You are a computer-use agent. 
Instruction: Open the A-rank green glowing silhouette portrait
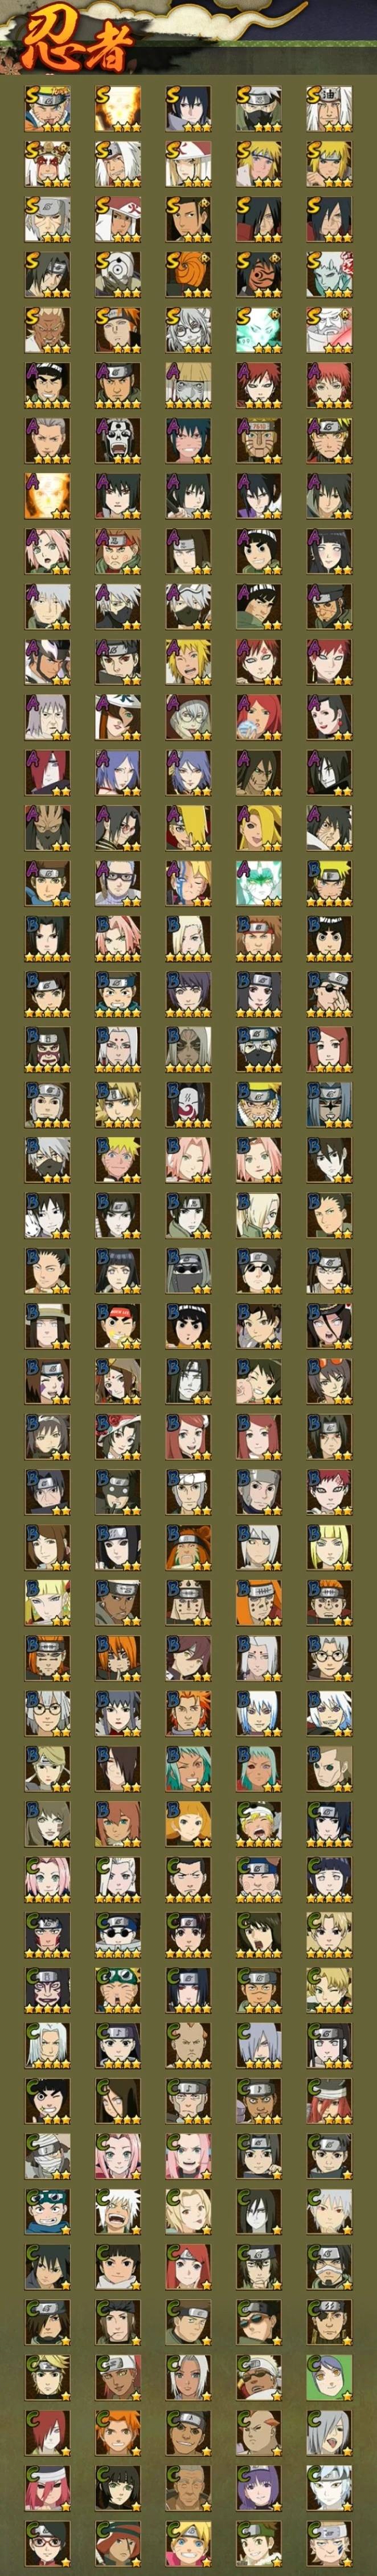coord(259,882)
